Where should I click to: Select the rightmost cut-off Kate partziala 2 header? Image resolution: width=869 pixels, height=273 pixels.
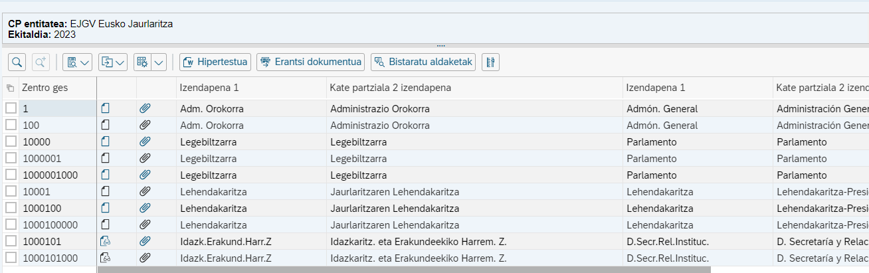pos(822,88)
